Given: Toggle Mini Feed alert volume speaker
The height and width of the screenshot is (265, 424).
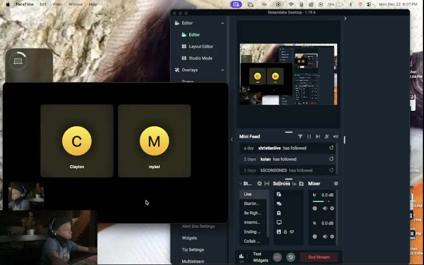Looking at the screenshot, I should click(x=336, y=137).
